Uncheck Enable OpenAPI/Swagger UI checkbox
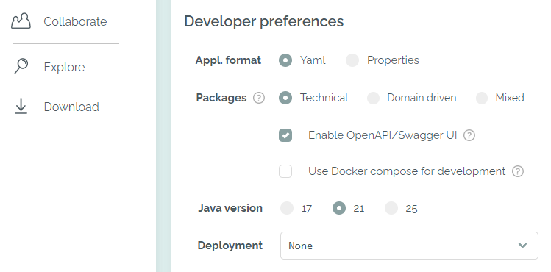This screenshot has width=551, height=272. [x=285, y=135]
